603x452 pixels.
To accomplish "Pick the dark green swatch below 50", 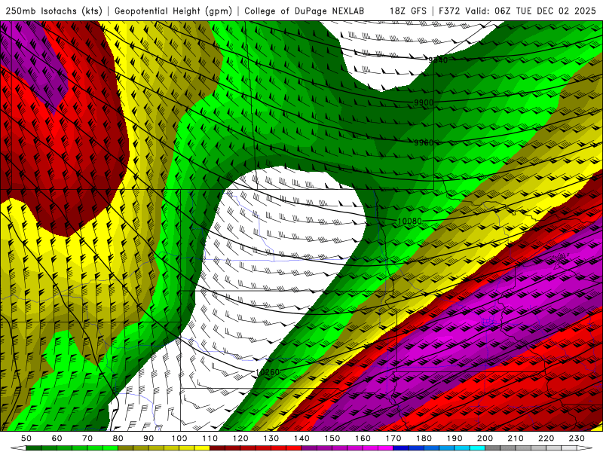I will click(x=34, y=448).
